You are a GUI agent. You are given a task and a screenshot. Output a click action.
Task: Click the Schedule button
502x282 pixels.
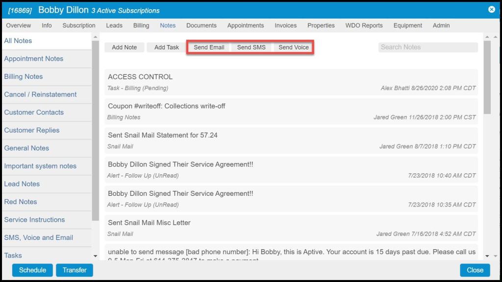click(32, 270)
